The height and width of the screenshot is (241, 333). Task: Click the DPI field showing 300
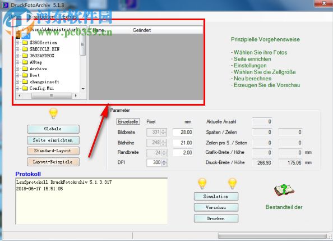154,163
